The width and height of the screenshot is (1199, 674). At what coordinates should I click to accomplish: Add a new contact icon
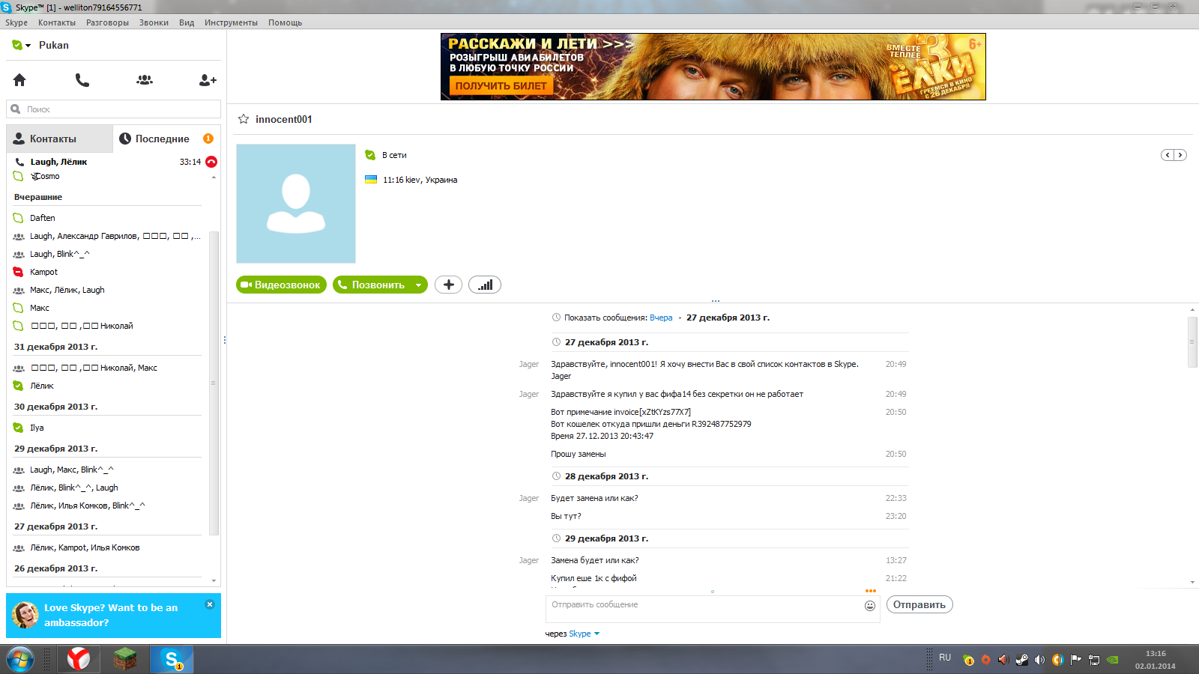click(208, 80)
